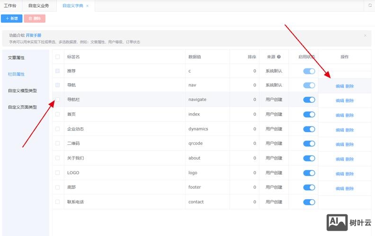
Task: Check the checkbox for the 首页 row
Action: click(58, 114)
